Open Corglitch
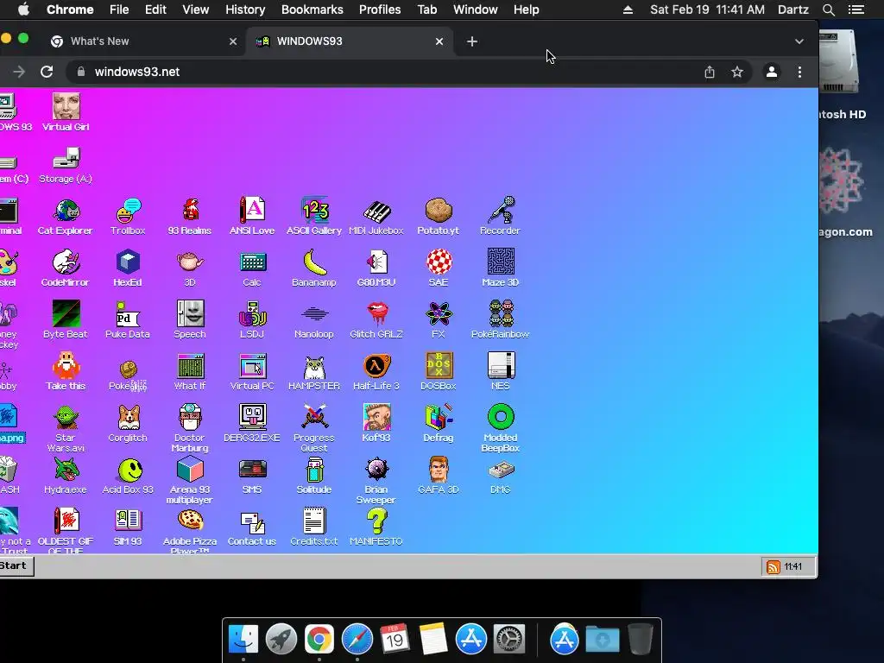 pos(128,424)
